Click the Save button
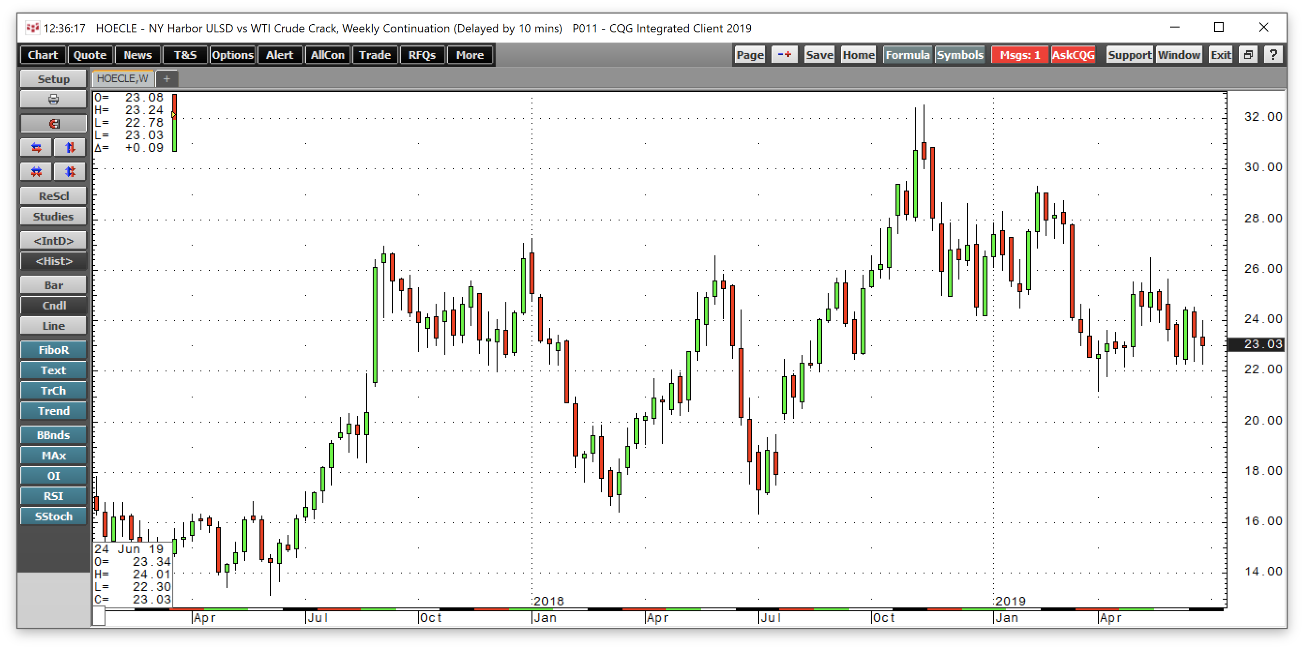1304x649 pixels. coord(819,55)
